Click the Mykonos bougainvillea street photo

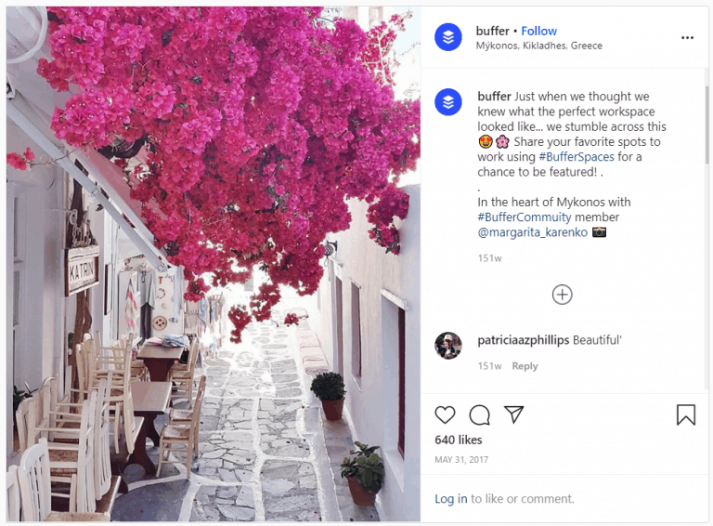tap(214, 264)
